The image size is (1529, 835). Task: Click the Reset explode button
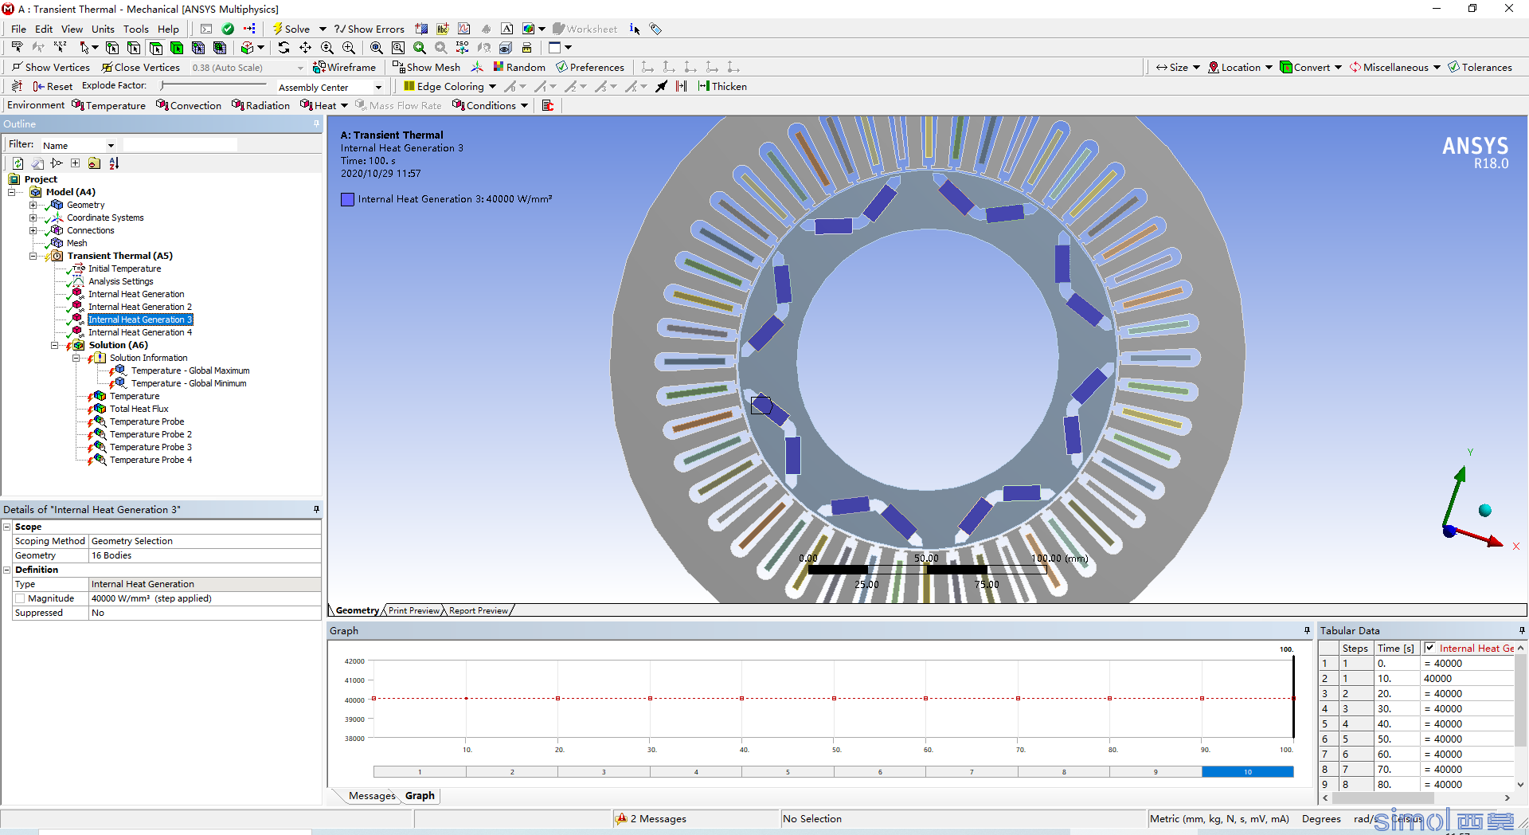[x=53, y=86]
